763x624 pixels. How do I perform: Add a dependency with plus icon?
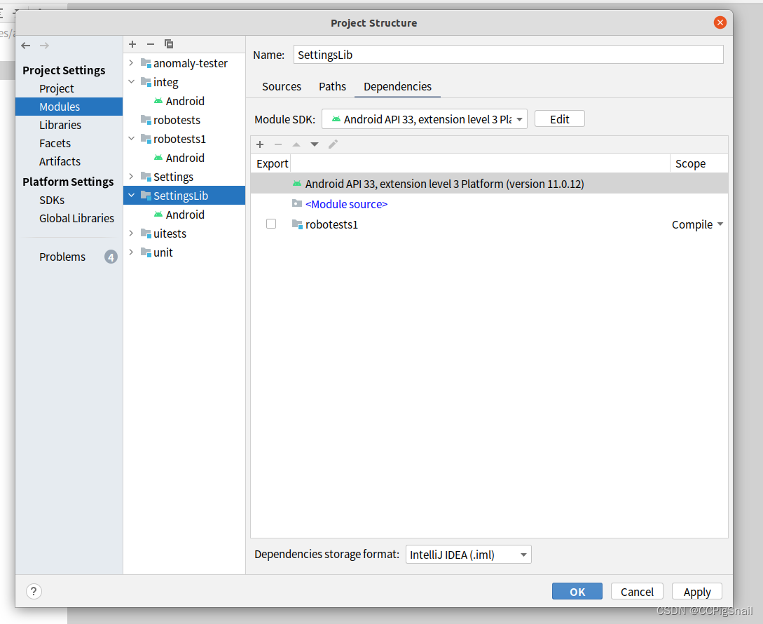260,144
